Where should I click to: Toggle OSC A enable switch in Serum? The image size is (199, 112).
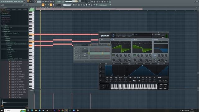pos(112,40)
